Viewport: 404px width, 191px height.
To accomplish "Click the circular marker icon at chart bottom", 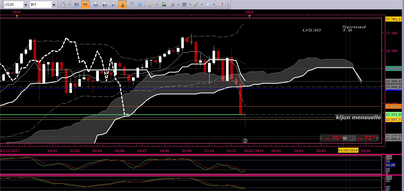I will (245, 141).
